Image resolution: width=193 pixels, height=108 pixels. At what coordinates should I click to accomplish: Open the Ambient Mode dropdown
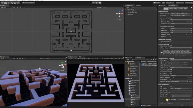181,24
